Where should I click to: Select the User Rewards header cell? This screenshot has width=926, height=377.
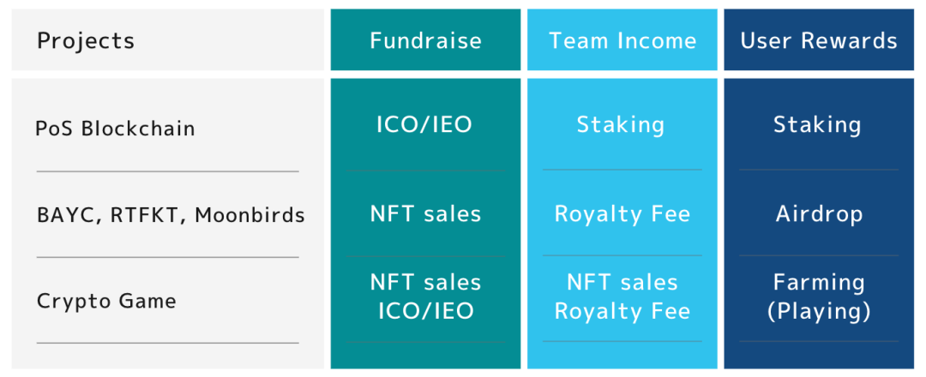point(819,40)
